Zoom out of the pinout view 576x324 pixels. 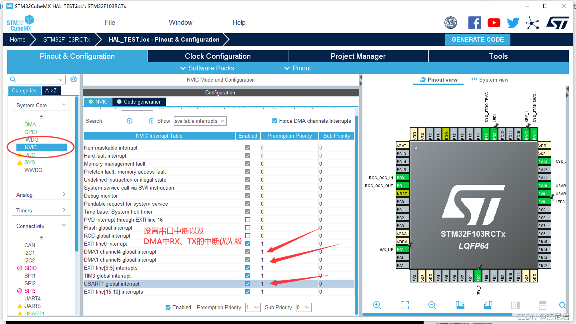point(432,305)
